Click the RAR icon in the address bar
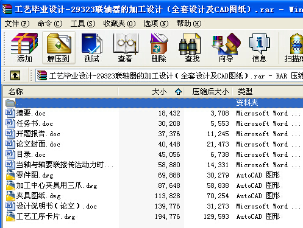This screenshot has width=303, height=228. pos(42,75)
